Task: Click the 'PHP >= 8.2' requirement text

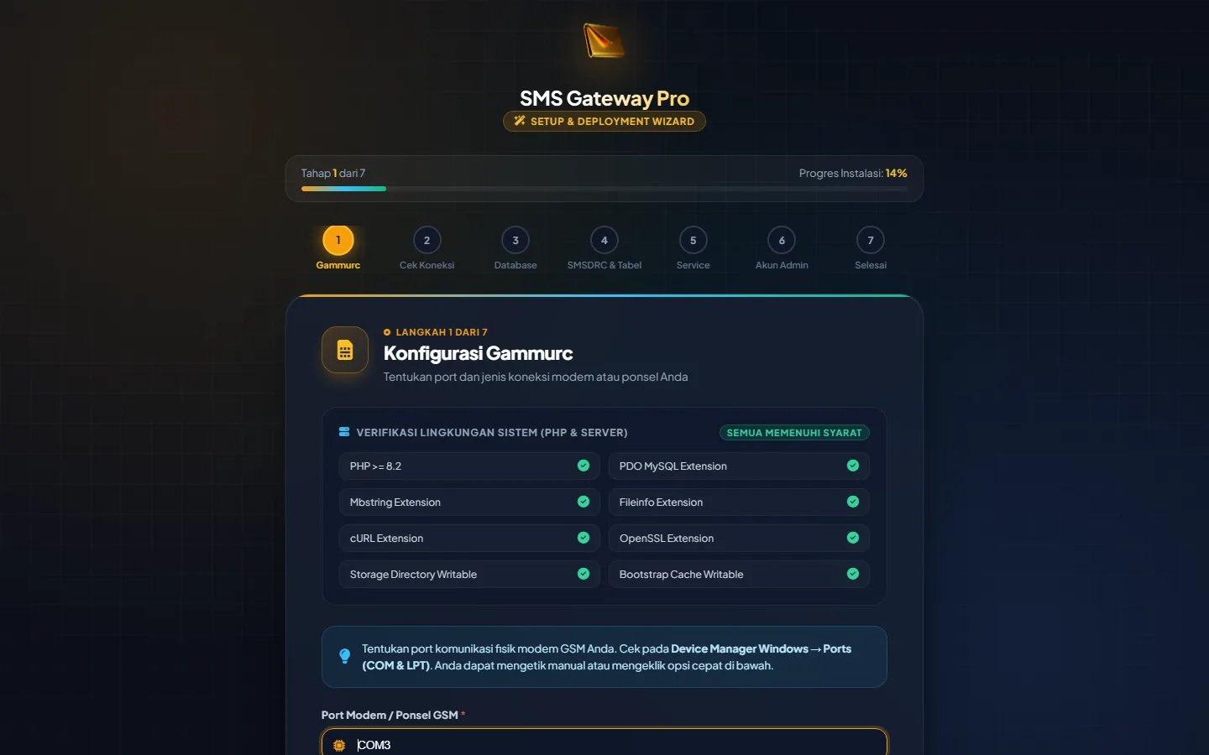Action: pyautogui.click(x=375, y=466)
